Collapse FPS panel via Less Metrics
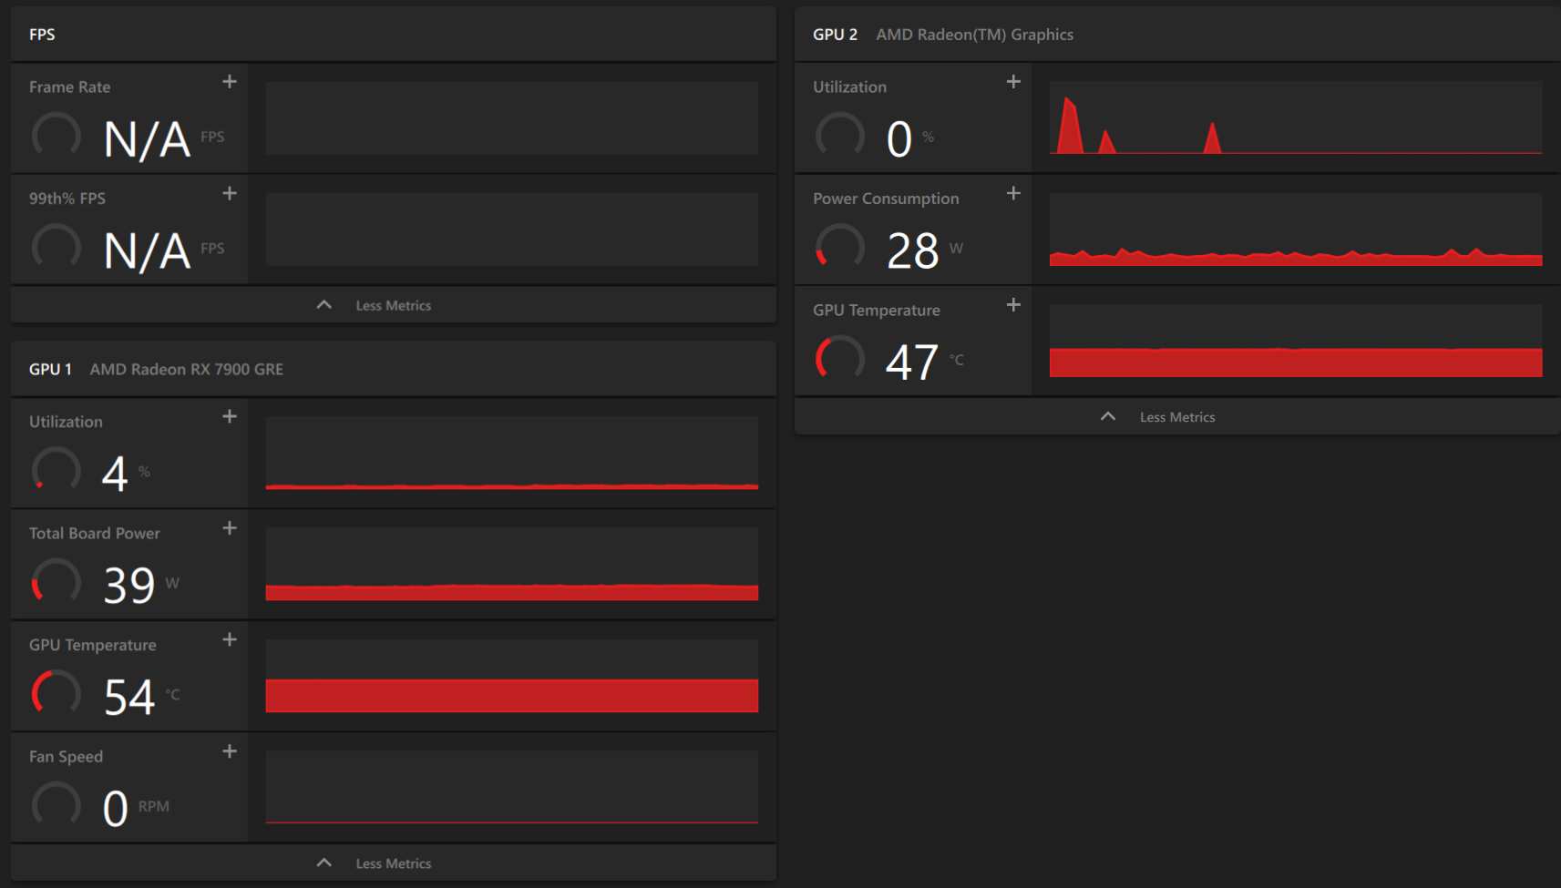Image resolution: width=1561 pixels, height=888 pixels. point(394,305)
